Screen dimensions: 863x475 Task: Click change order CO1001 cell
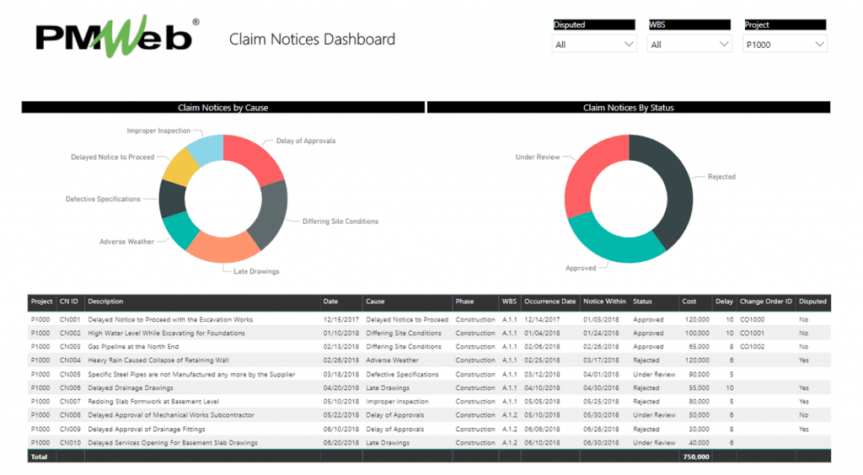pos(753,334)
